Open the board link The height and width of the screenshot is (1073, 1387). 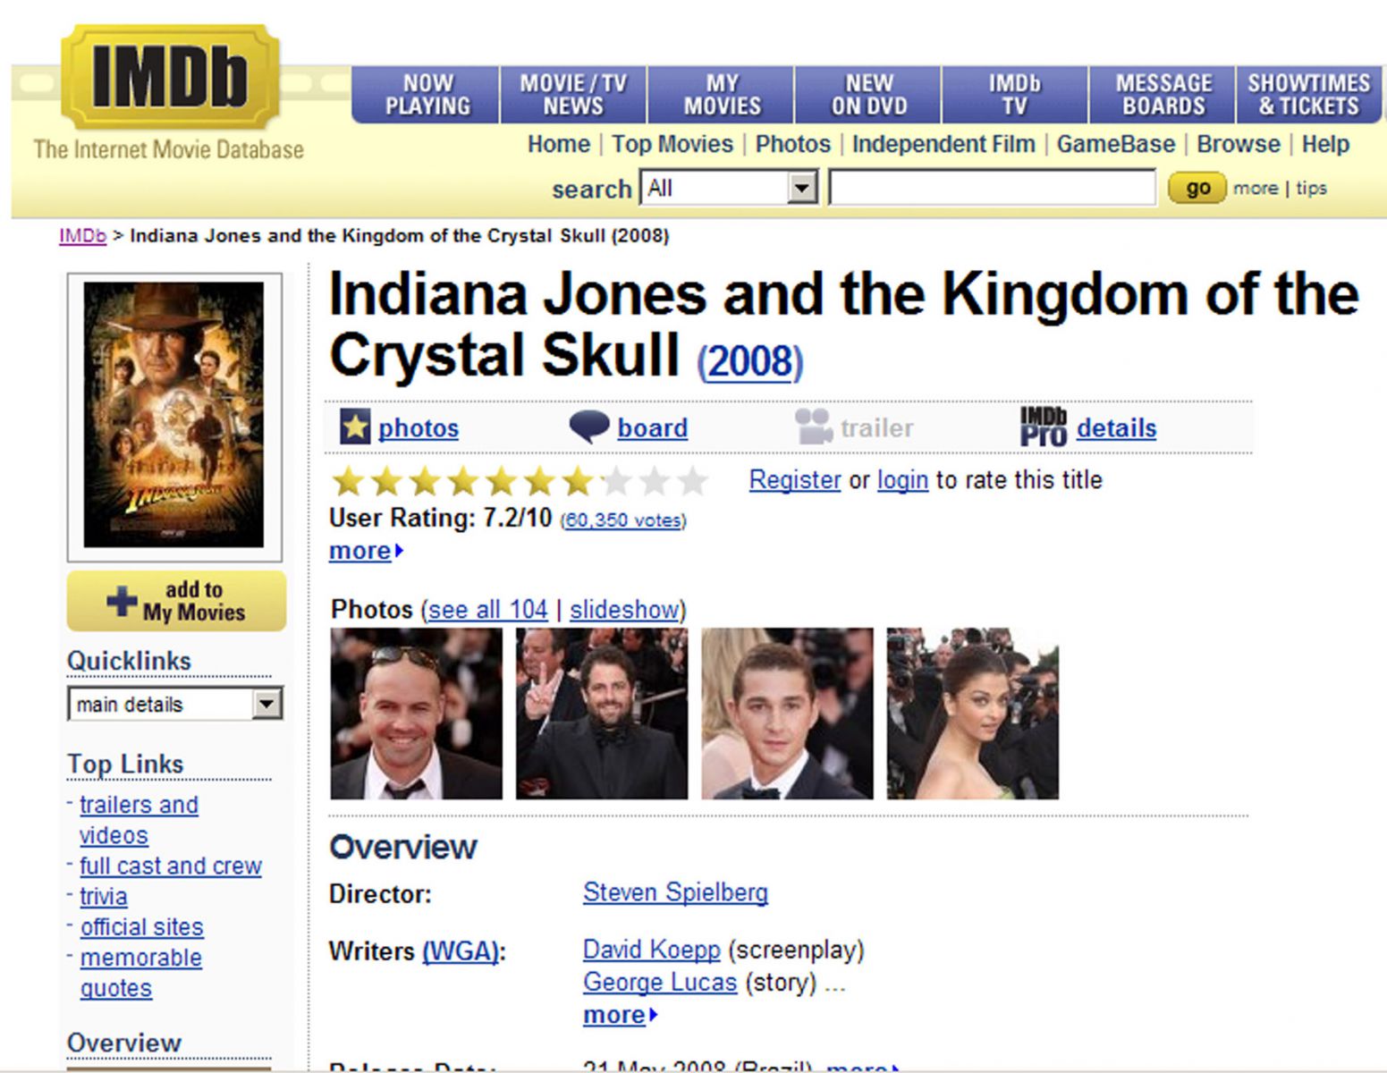tap(652, 428)
